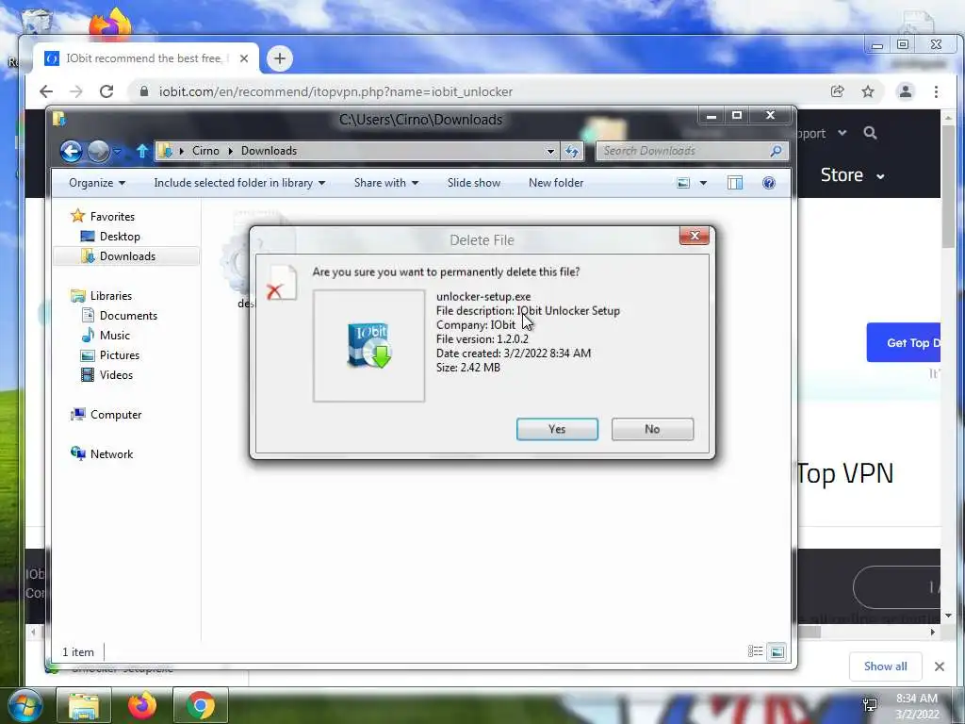
Task: Close the Delete File dialog
Action: (695, 236)
